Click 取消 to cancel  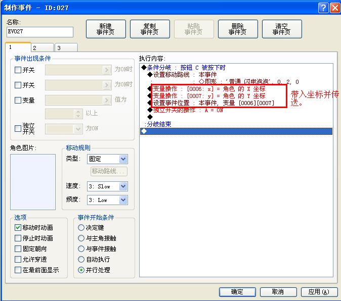(278, 292)
